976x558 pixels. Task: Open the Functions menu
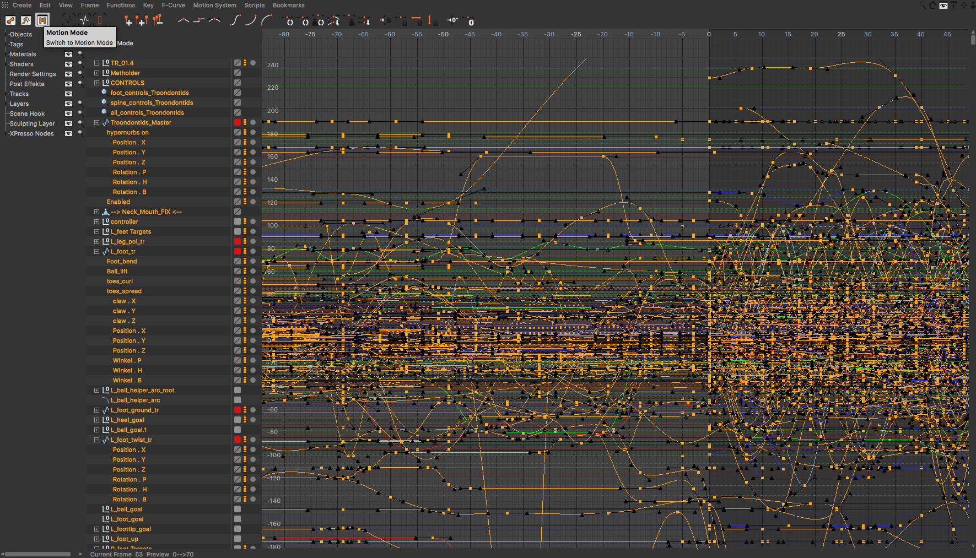(x=121, y=5)
